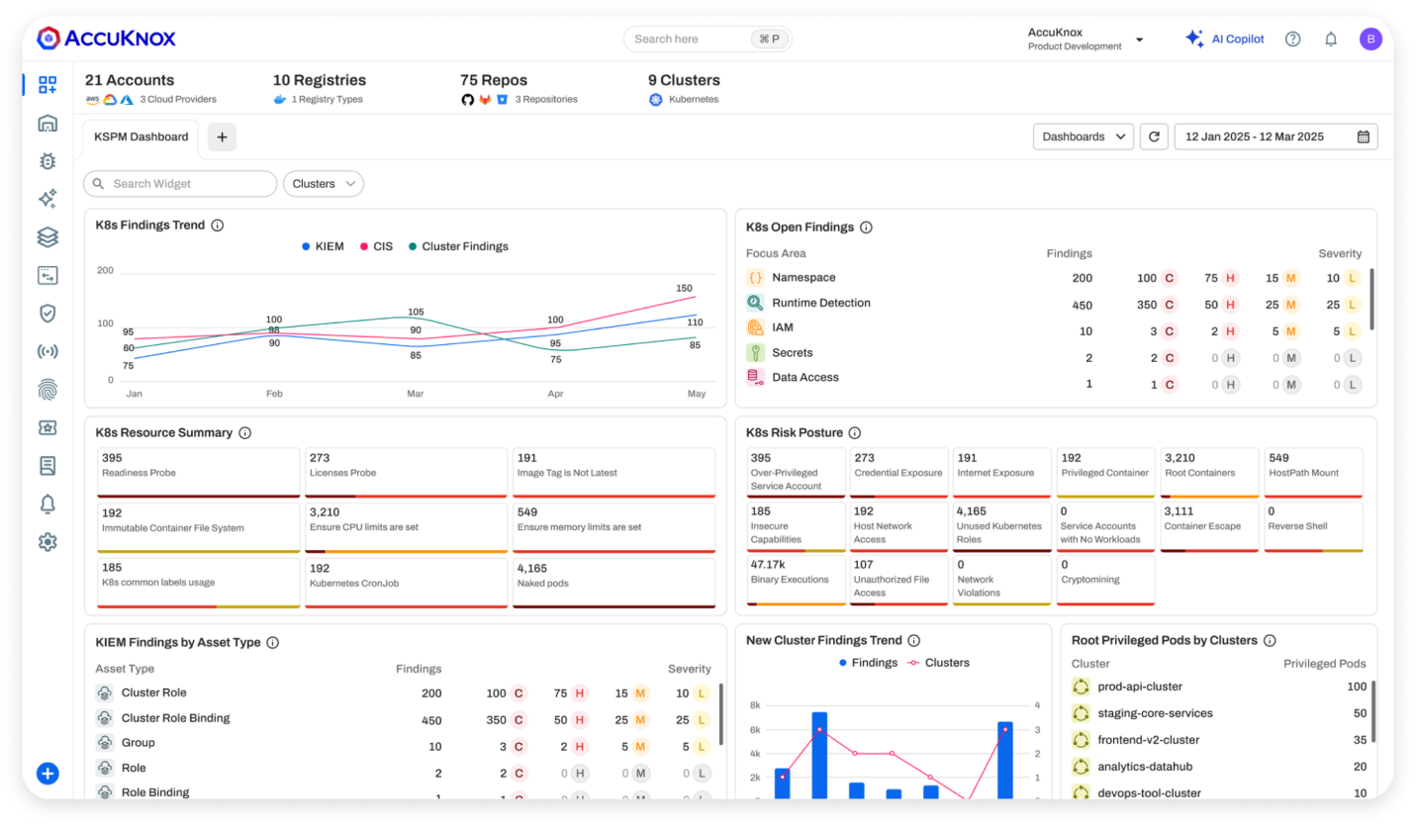Screen dimensions: 1416x828
Task: Open AI Copilot from the top bar
Action: pos(1225,39)
